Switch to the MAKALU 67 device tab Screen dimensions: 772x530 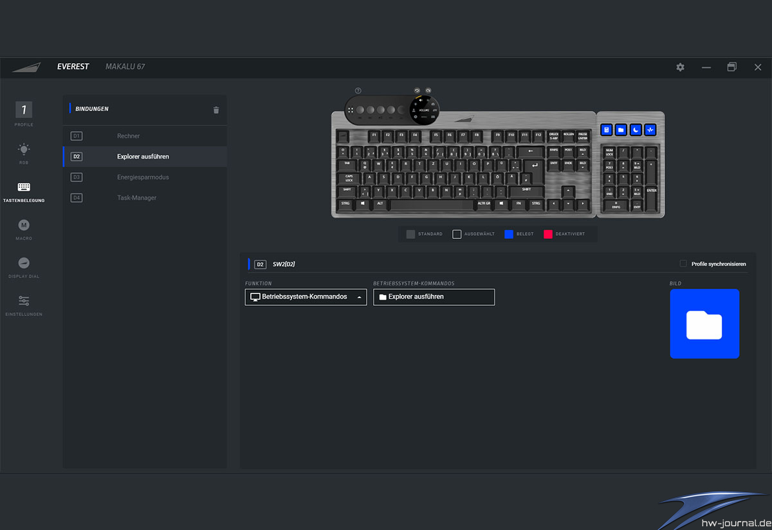125,67
